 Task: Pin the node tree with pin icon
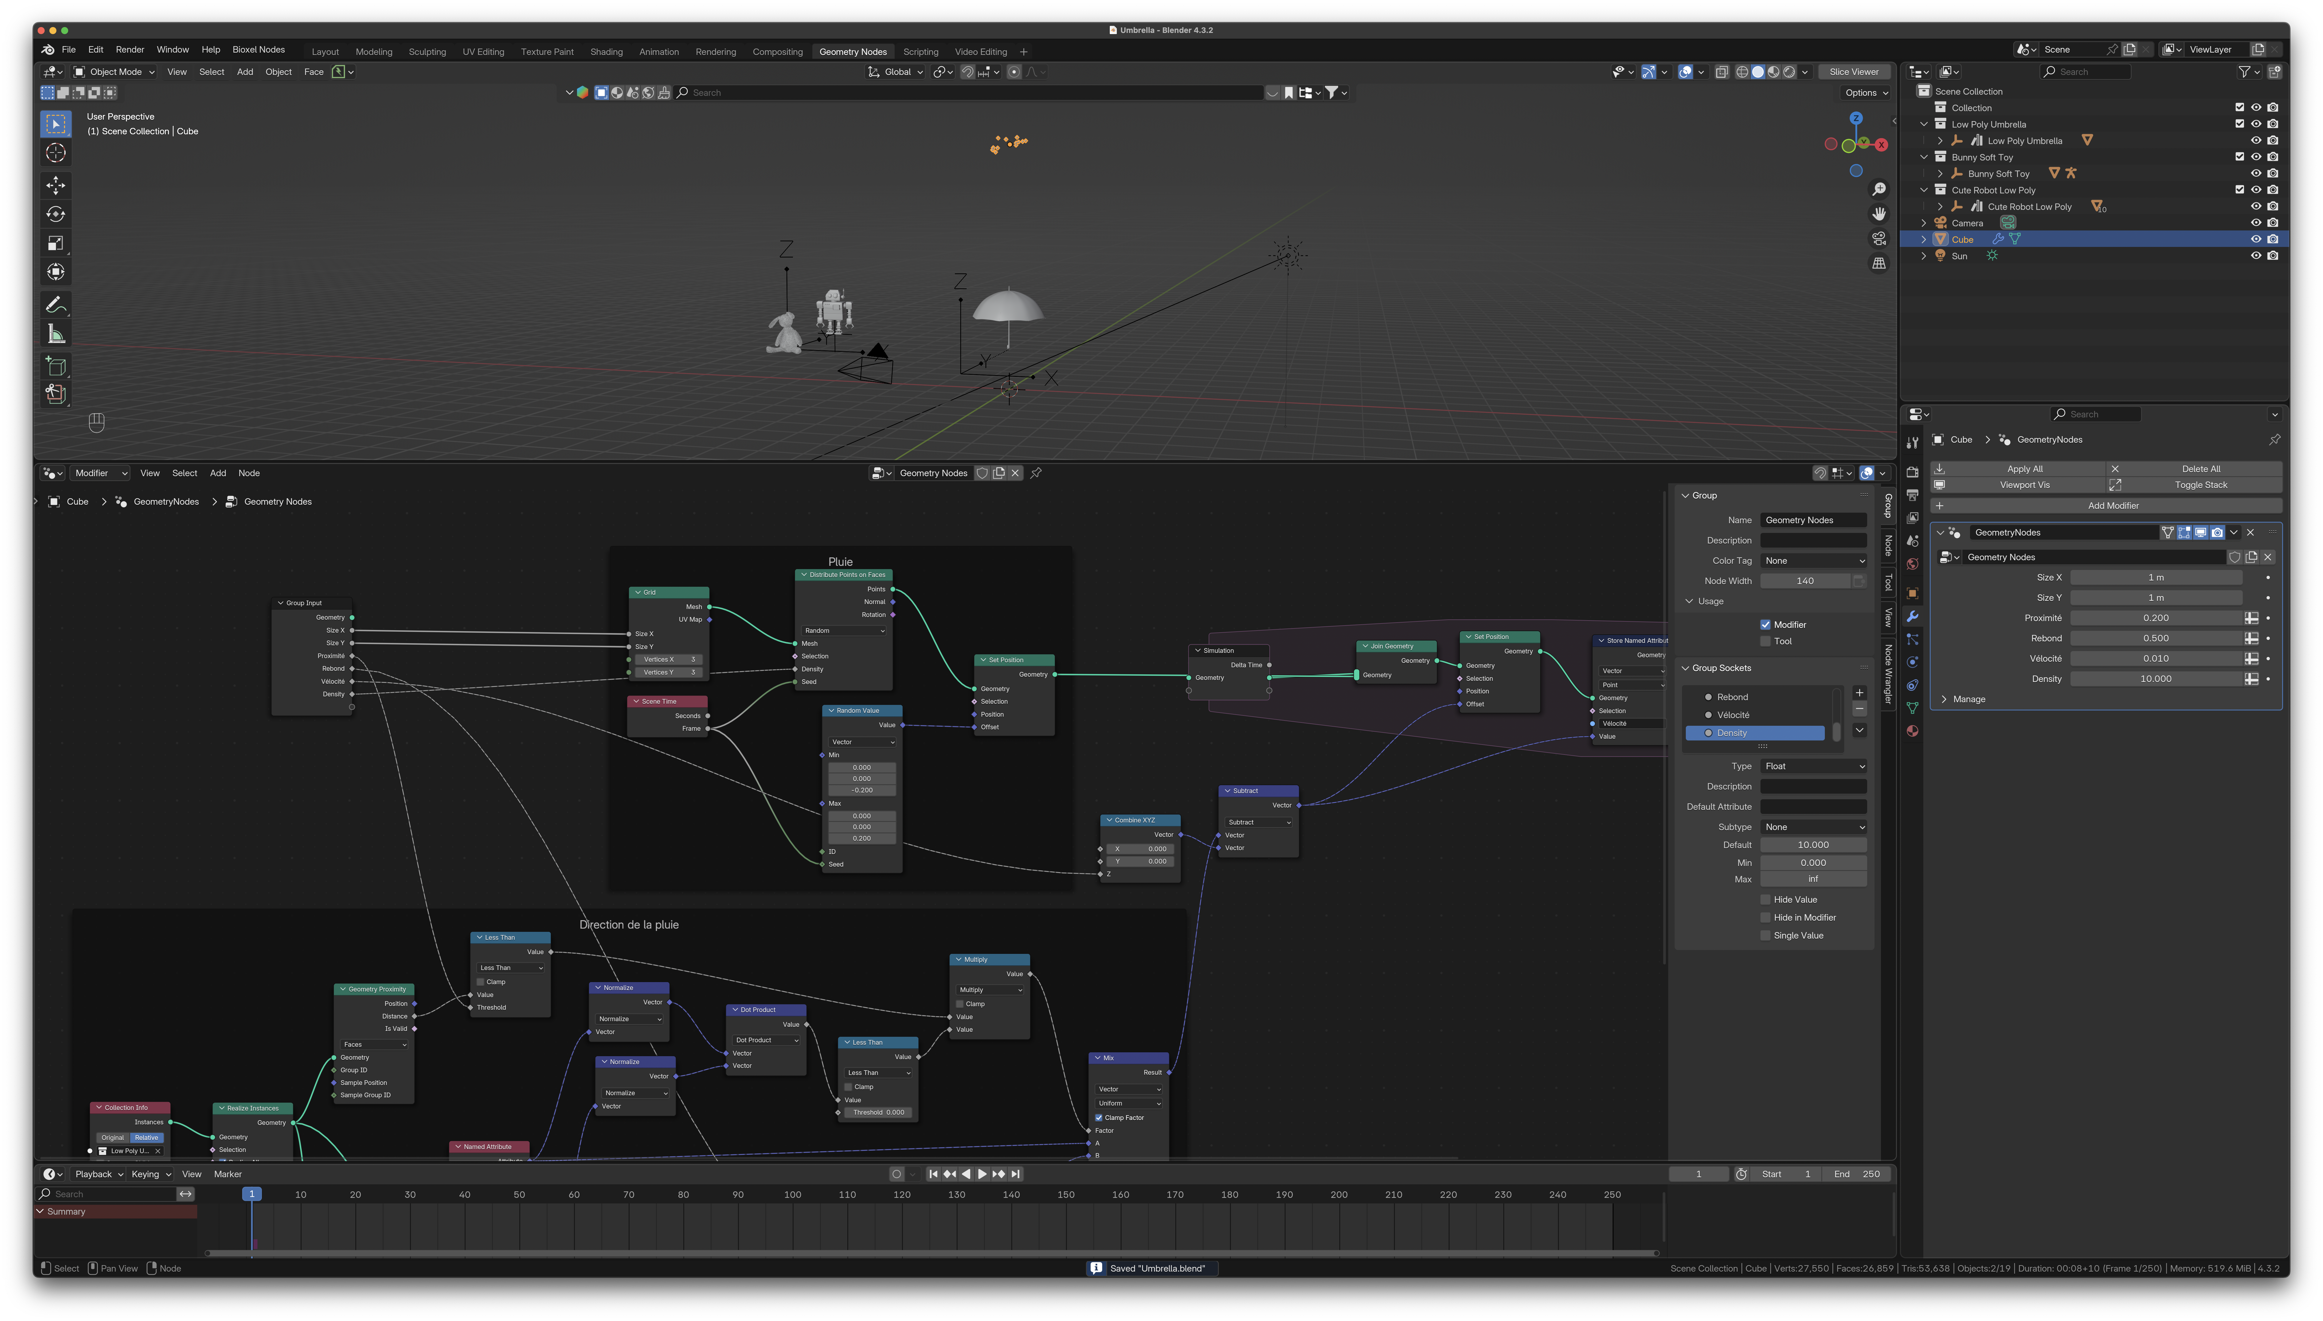click(x=1036, y=473)
